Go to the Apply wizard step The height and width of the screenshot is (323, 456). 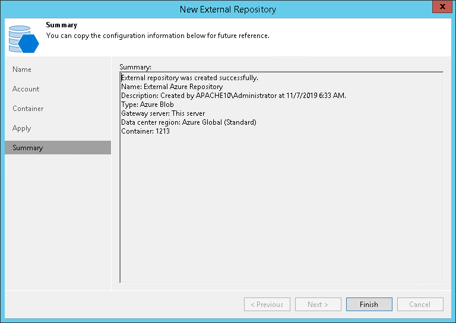click(21, 128)
